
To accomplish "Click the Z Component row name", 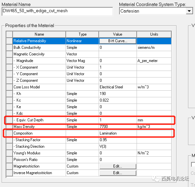I will [x=39, y=80].
